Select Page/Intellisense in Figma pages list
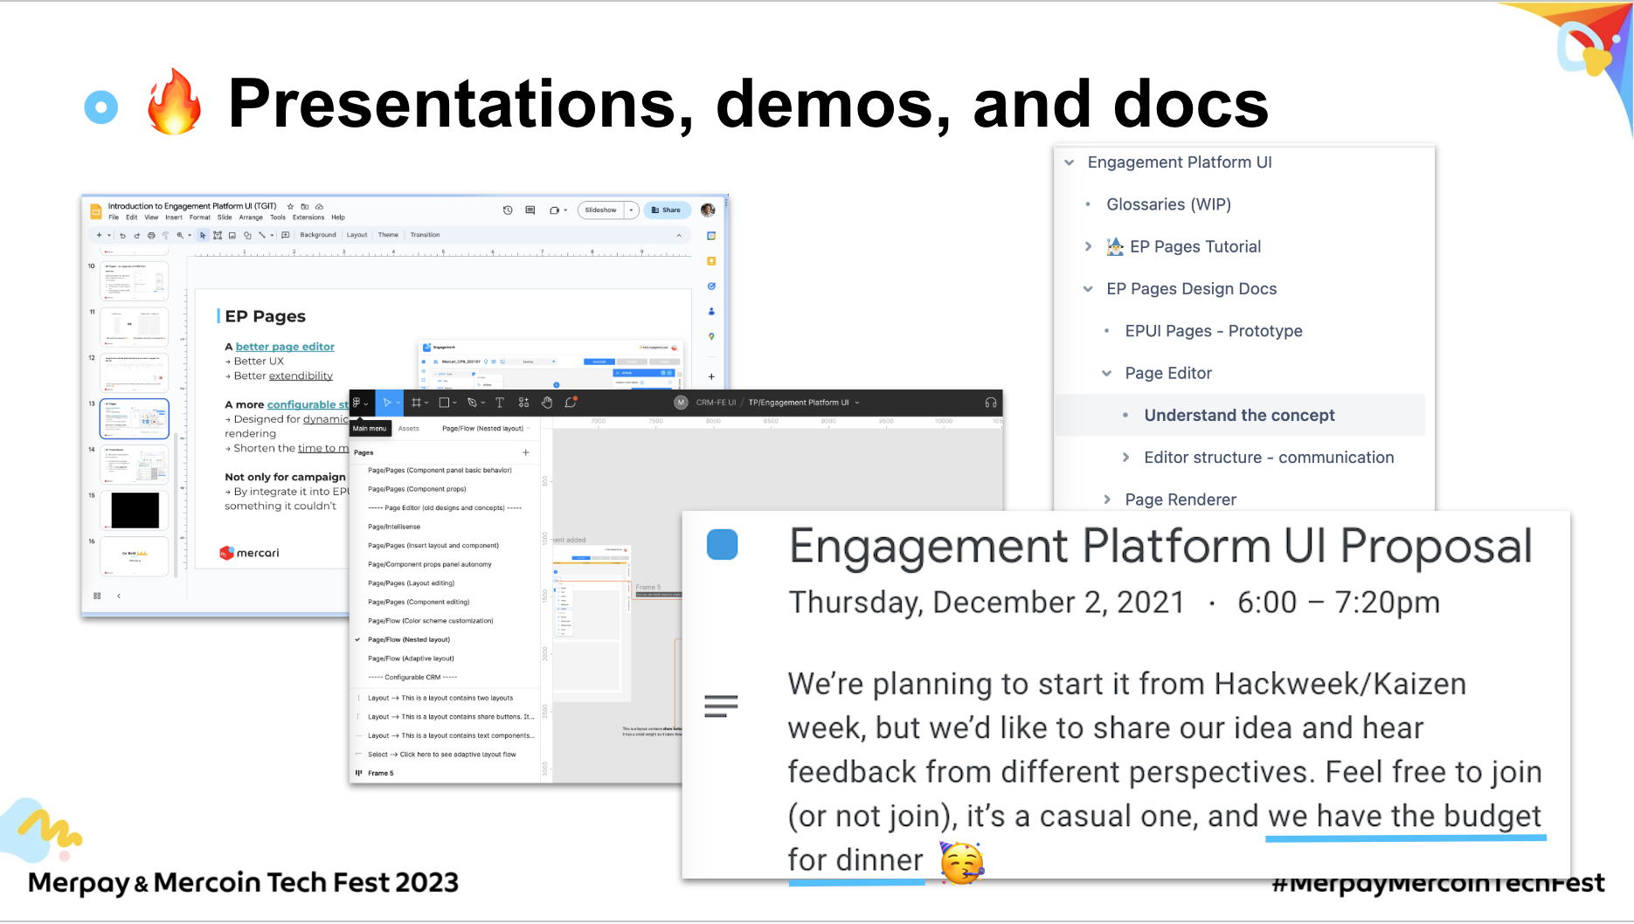Image resolution: width=1634 pixels, height=924 pixels. (x=394, y=527)
